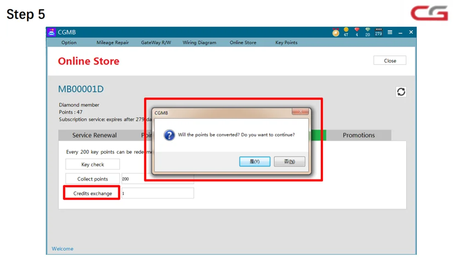Screen dimensions: 459x258
Task: Click the Credits exchange field showing 1
Action: point(158,193)
